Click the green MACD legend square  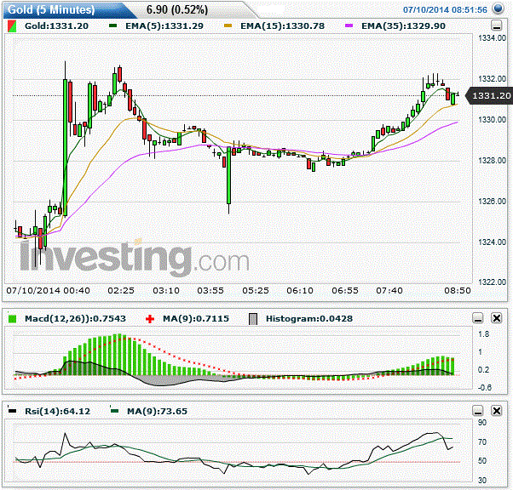pos(12,319)
